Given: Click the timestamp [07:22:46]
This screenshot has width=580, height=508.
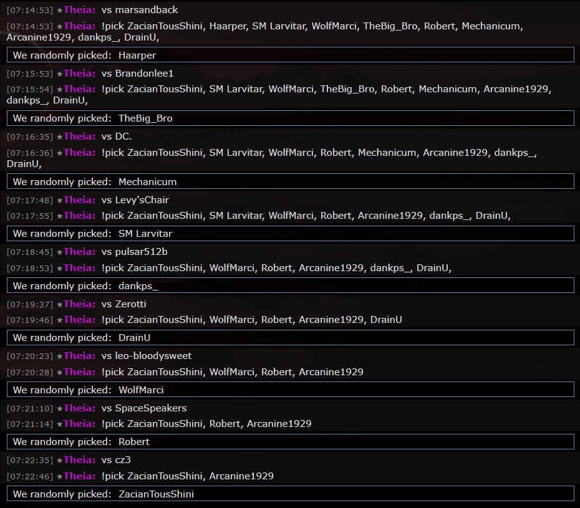Looking at the screenshot, I should tap(30, 477).
